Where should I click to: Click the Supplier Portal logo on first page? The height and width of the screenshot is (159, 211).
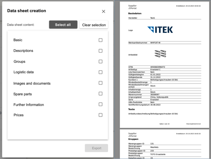(133, 7)
